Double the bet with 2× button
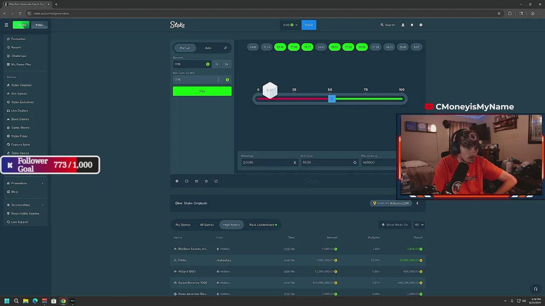The height and width of the screenshot is (306, 545). point(227,64)
